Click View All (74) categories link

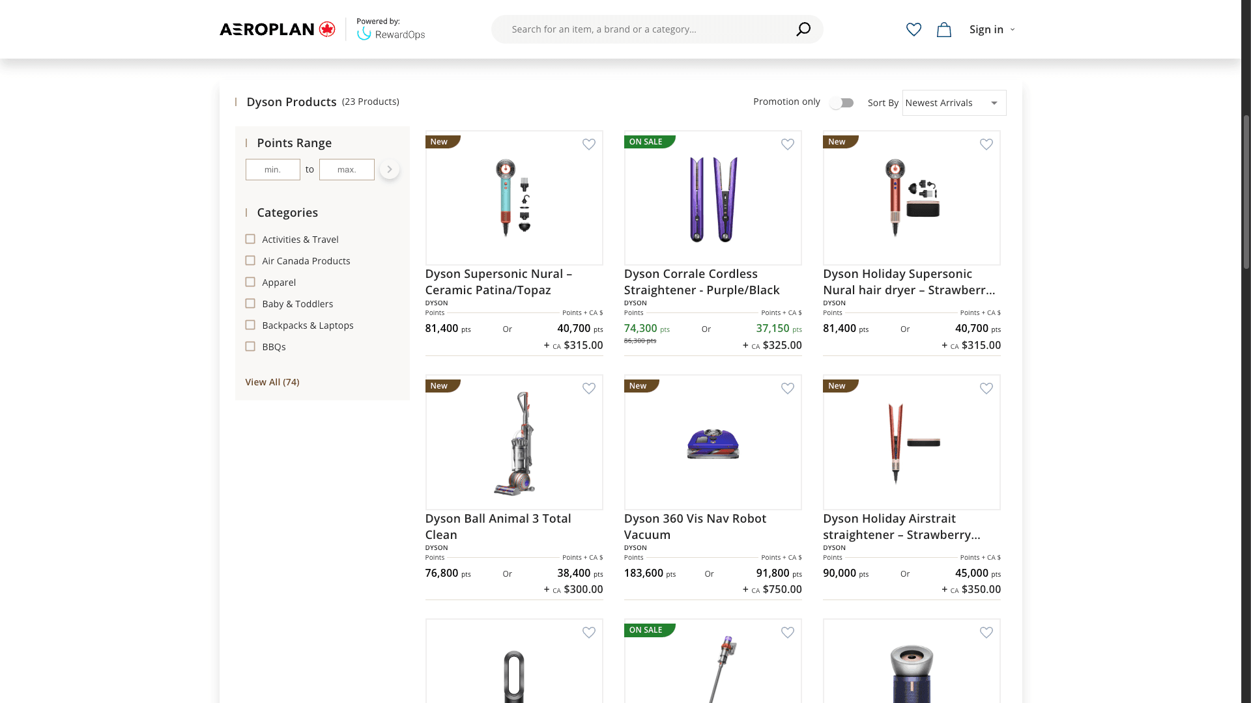pos(272,382)
